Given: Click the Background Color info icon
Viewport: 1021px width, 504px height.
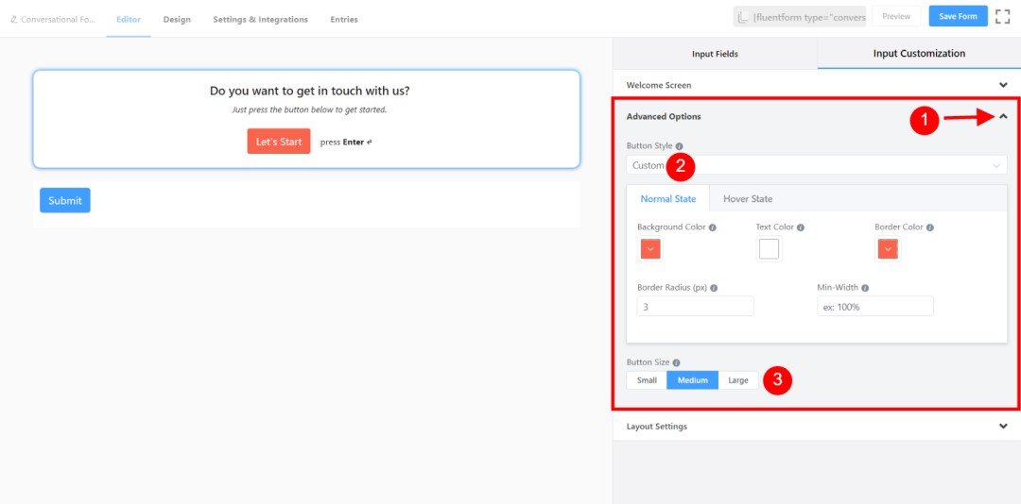Looking at the screenshot, I should tap(713, 227).
